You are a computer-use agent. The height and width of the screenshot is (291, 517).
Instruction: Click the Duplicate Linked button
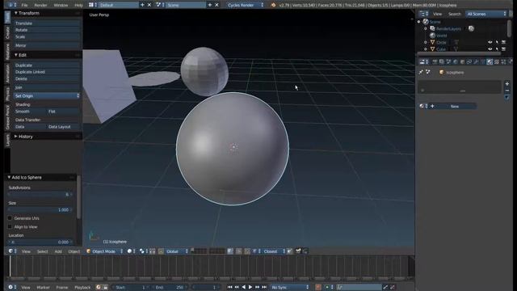click(47, 72)
